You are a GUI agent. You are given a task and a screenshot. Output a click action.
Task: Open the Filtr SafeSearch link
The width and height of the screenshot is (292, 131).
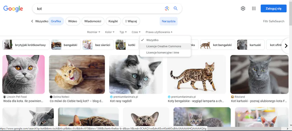click(274, 21)
